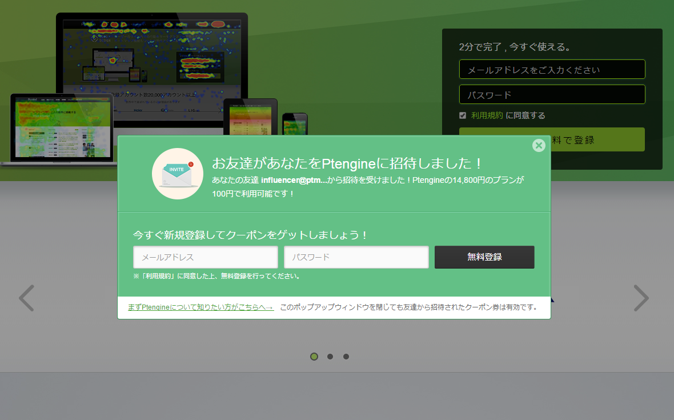This screenshot has width=674, height=420.
Task: Open the 利用規約 link in signup panel
Action: [x=487, y=115]
